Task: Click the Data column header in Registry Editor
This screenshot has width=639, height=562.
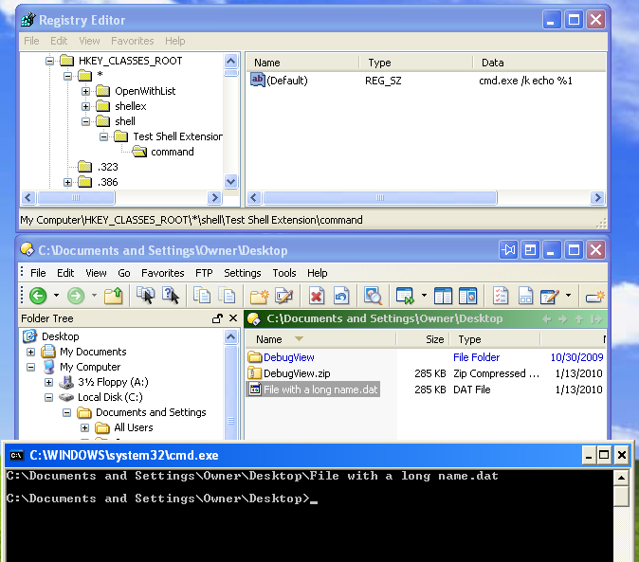Action: tap(492, 63)
